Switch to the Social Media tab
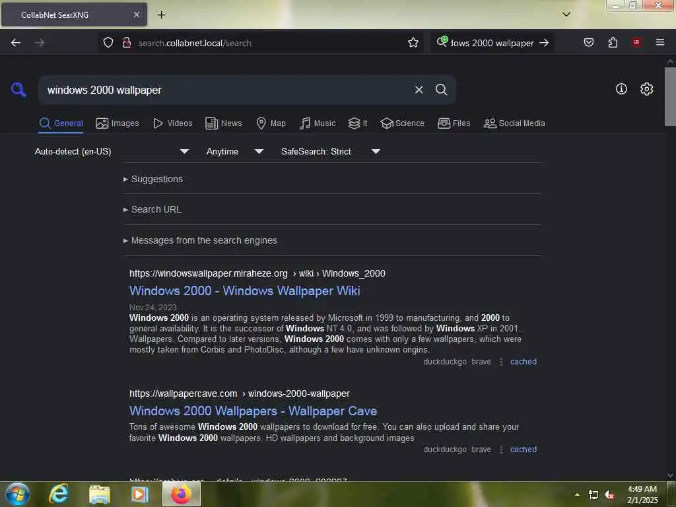Screen dimensions: 676x507 tap(514, 123)
